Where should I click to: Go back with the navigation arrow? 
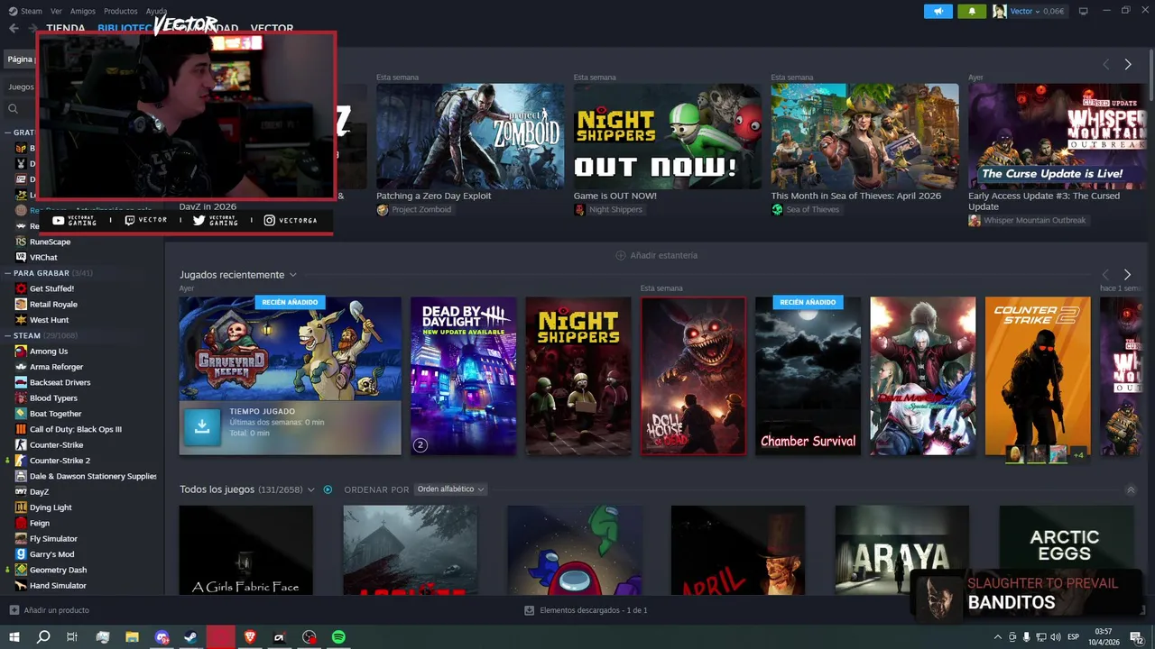[14, 28]
